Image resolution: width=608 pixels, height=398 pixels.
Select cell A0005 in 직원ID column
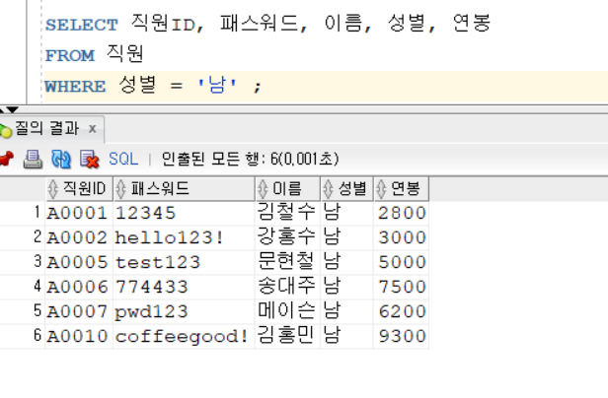coord(79,262)
